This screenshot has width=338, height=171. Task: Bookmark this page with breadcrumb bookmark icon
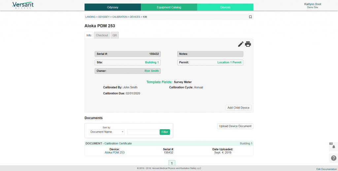[x=250, y=17]
